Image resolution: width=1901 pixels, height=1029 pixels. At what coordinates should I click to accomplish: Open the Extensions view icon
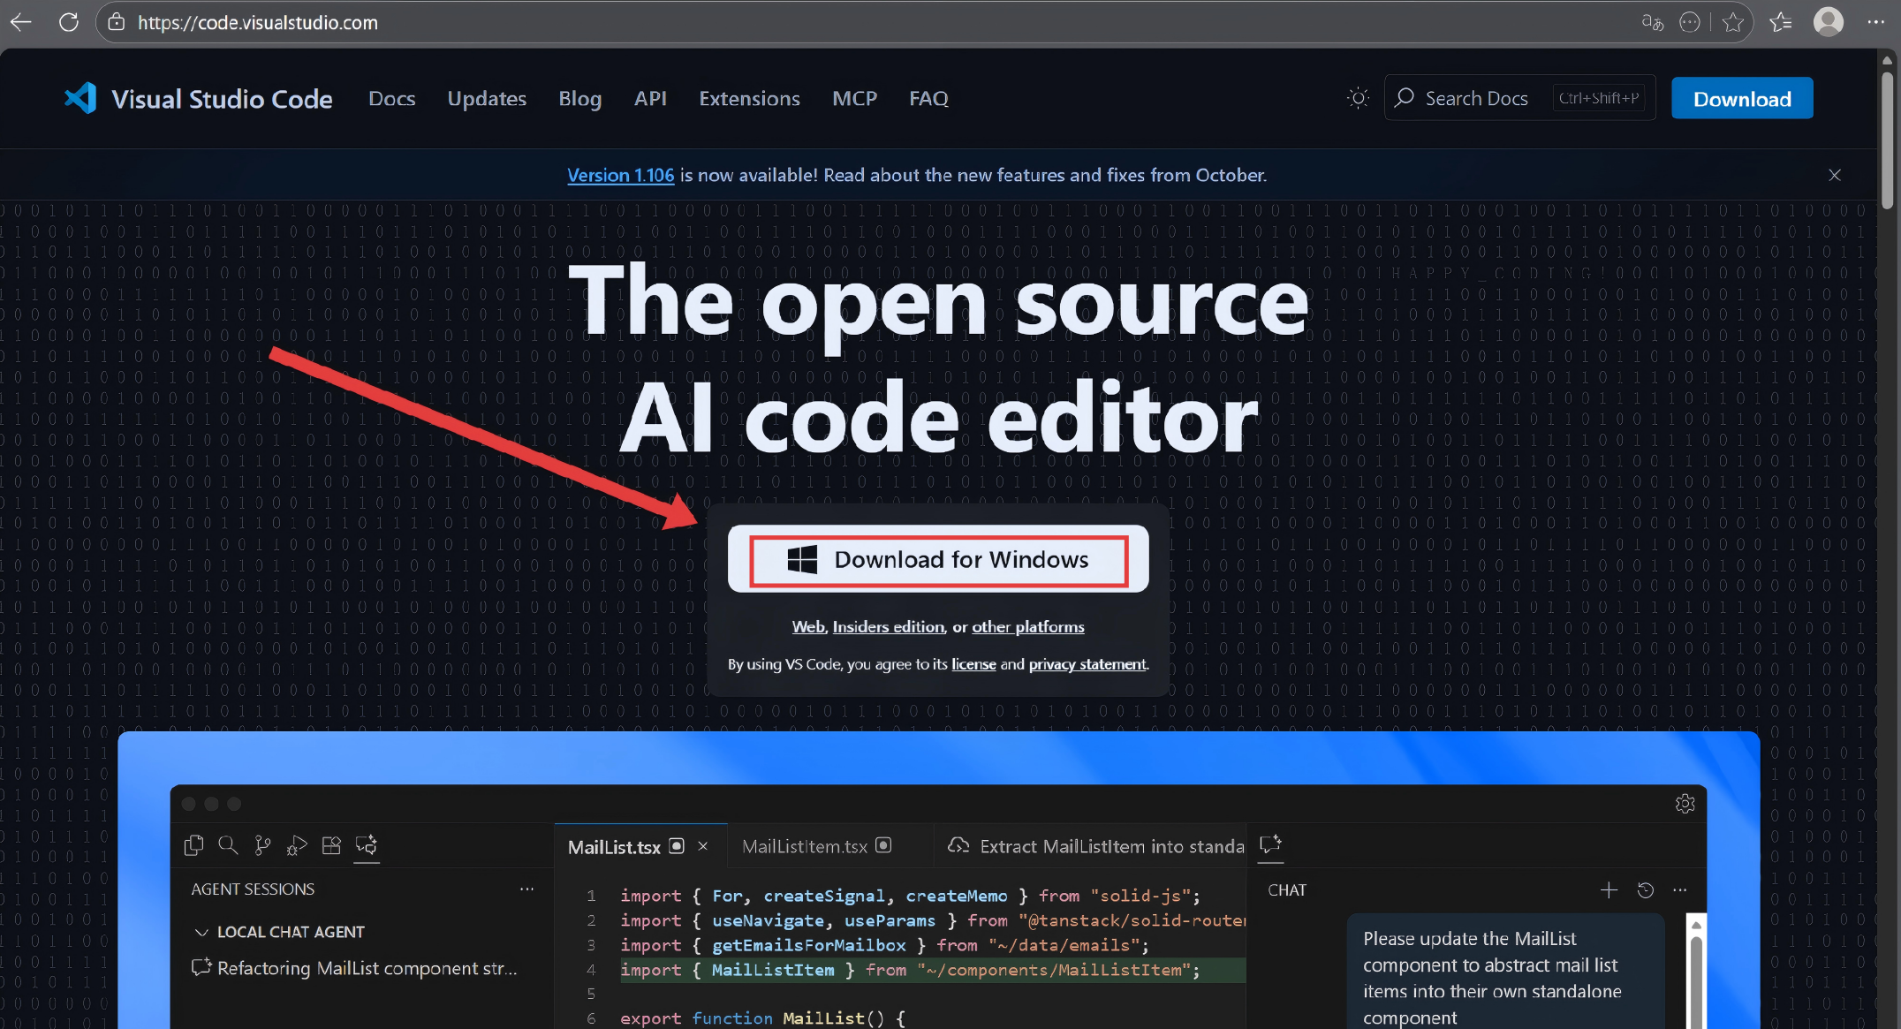click(331, 845)
